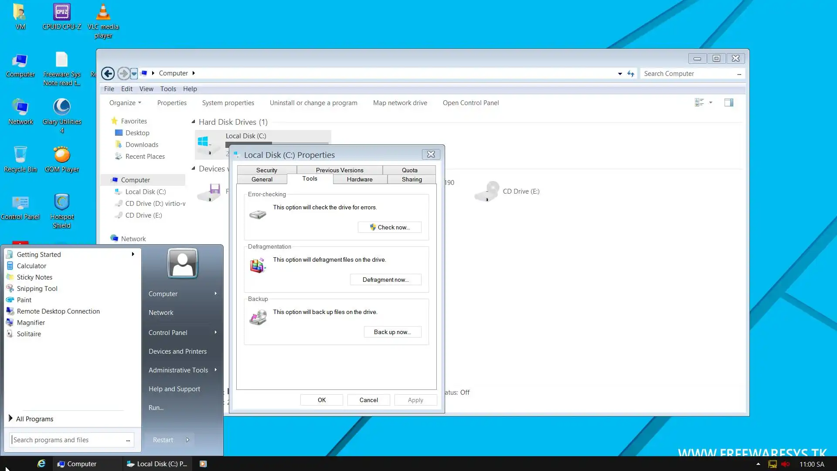The image size is (837, 471).
Task: Select Snipping Tool in Start menu
Action: pos(37,289)
